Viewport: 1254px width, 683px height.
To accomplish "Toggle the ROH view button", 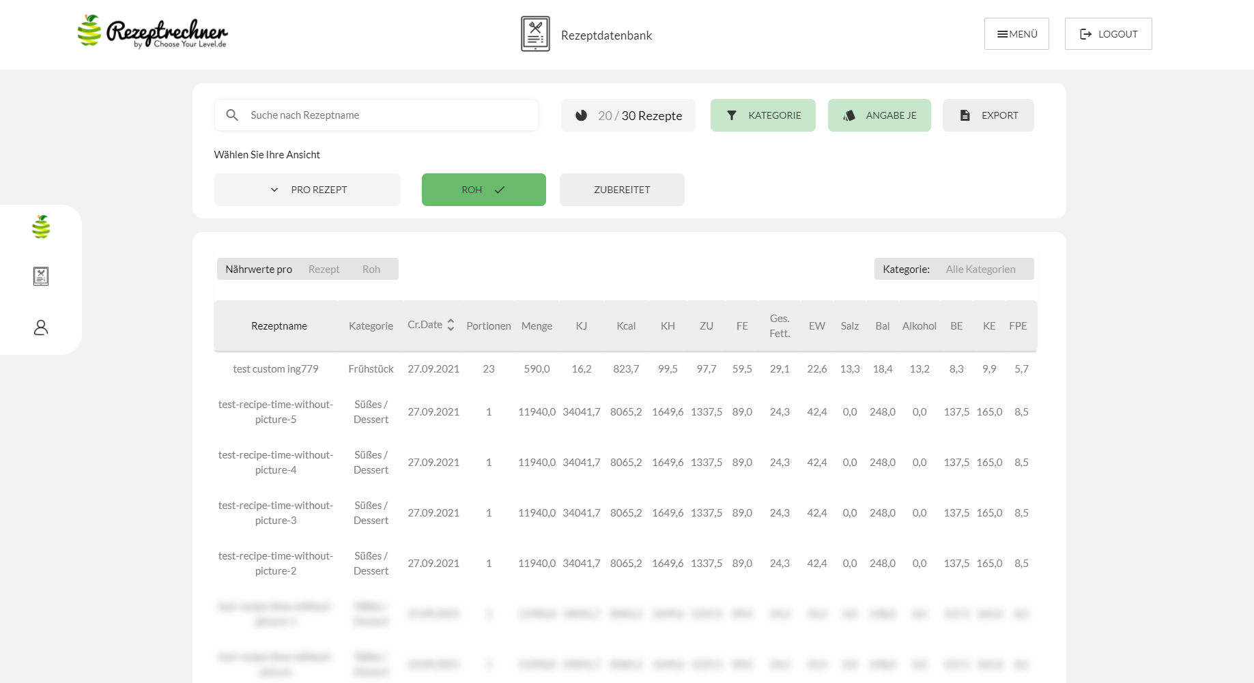I will point(483,190).
